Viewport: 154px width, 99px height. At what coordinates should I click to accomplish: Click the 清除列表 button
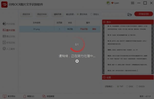pos(57,14)
